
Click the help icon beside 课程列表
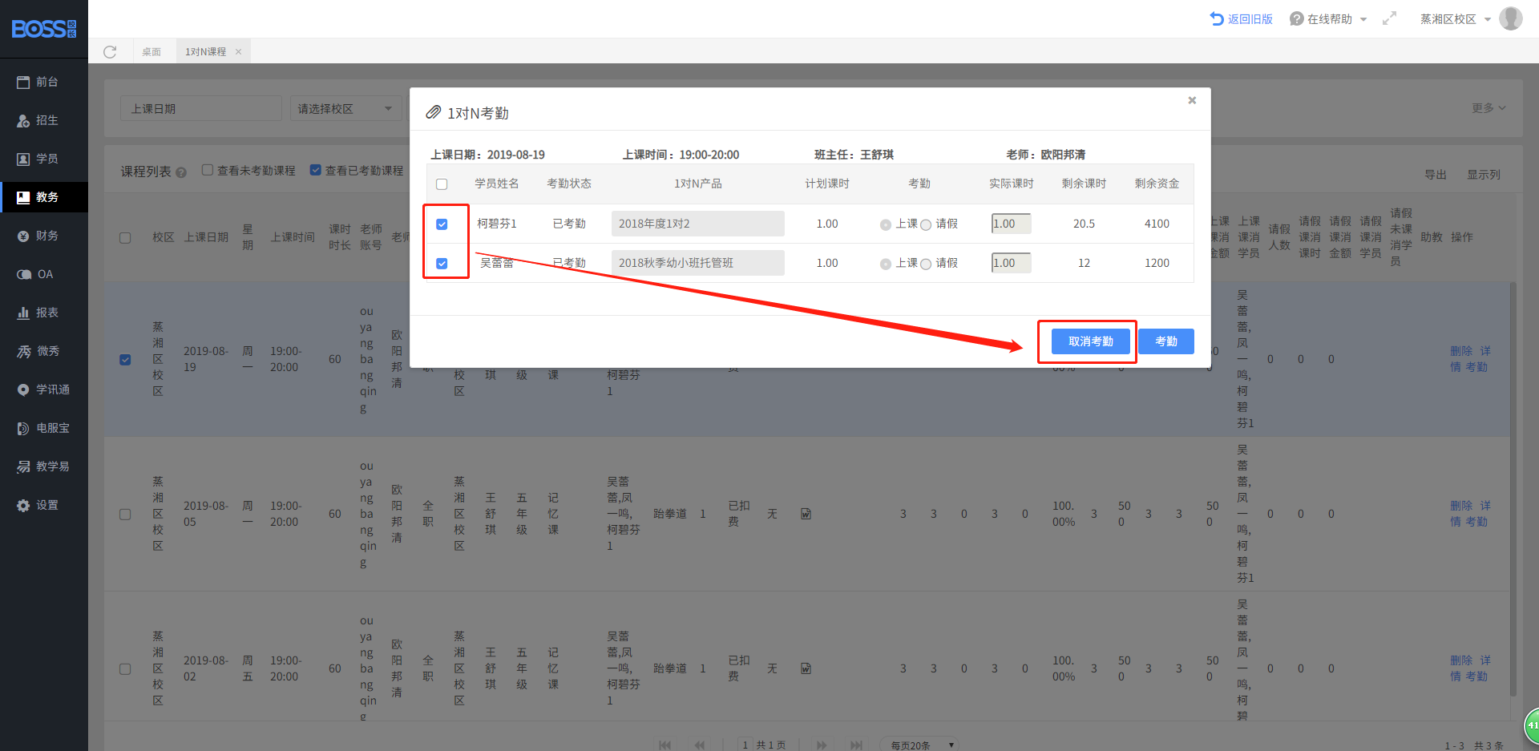click(x=181, y=172)
